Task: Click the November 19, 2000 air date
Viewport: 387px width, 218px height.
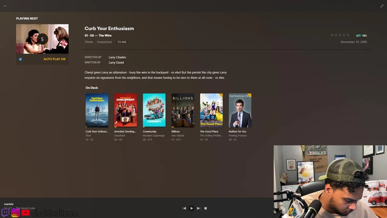Action: [x=354, y=42]
